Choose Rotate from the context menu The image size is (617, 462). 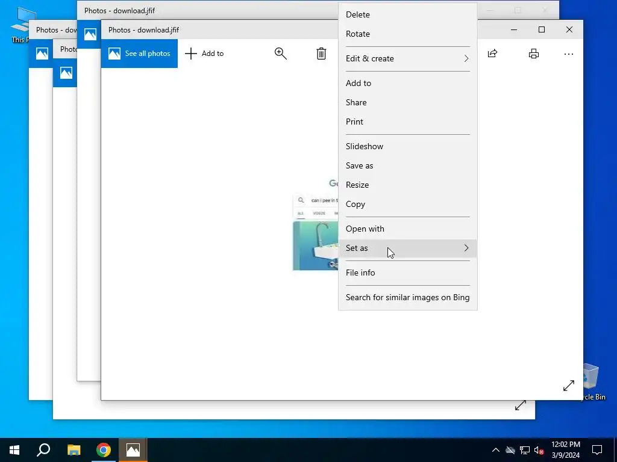408,34
